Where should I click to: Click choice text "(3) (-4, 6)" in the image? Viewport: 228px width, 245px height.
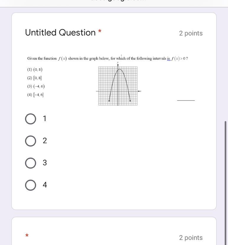36,86
